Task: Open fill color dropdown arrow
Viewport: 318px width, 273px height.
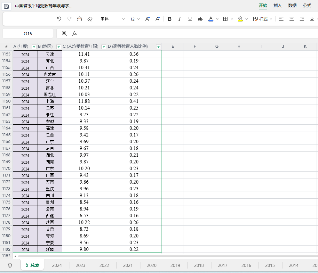Action: point(247,19)
